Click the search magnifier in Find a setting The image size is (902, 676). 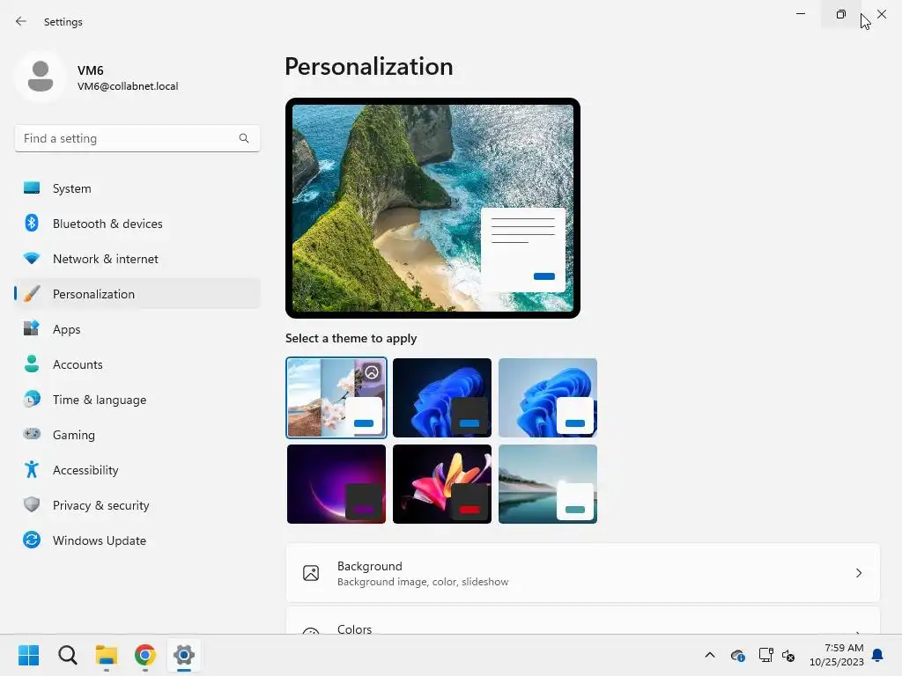point(244,138)
